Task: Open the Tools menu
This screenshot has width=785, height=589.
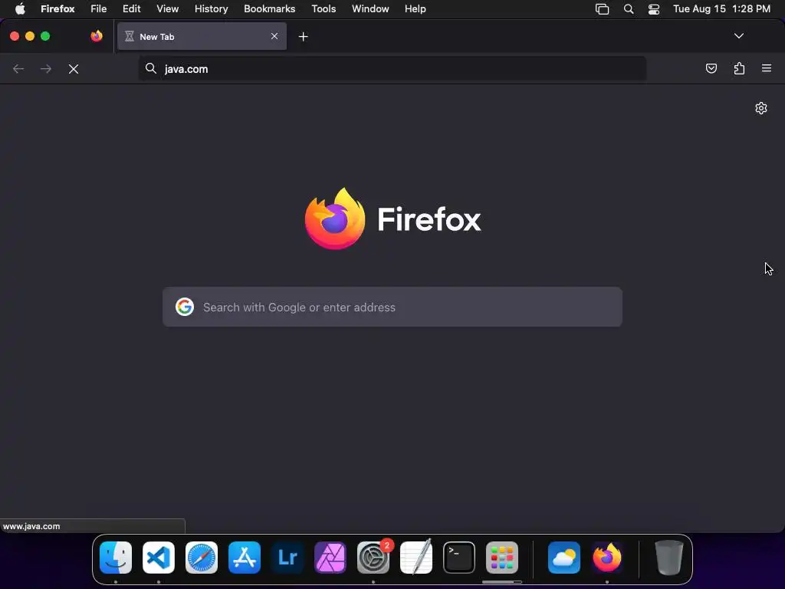Action: pos(324,9)
